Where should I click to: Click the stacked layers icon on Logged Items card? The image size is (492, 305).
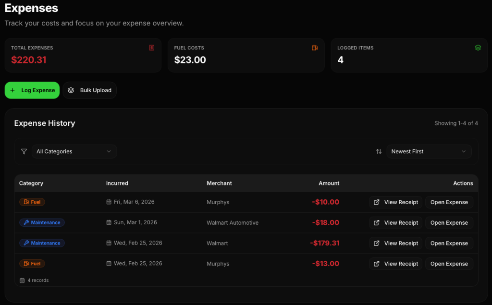coord(478,48)
